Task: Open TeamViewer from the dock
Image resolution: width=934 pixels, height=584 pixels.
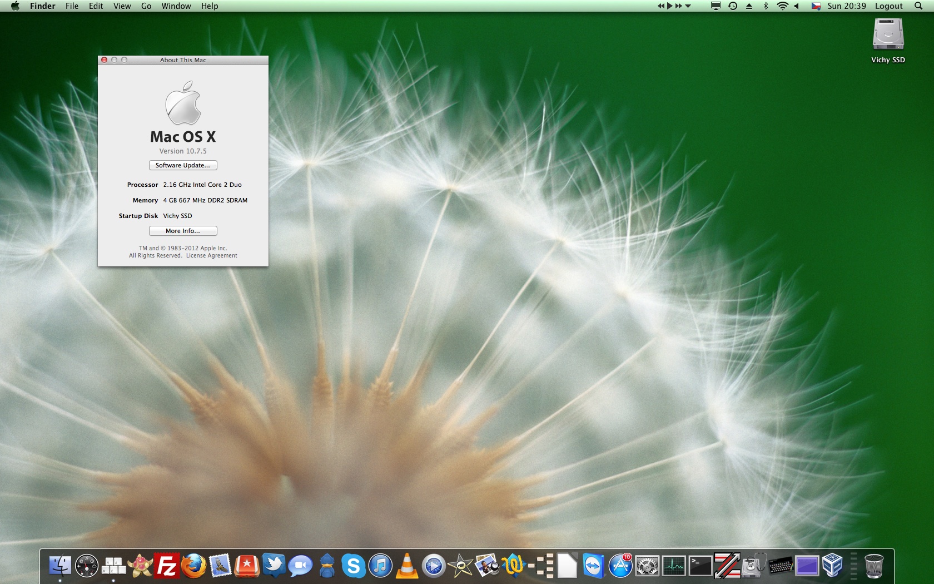Action: (x=593, y=566)
